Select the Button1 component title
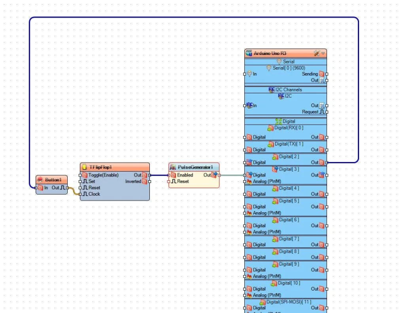 pos(53,180)
